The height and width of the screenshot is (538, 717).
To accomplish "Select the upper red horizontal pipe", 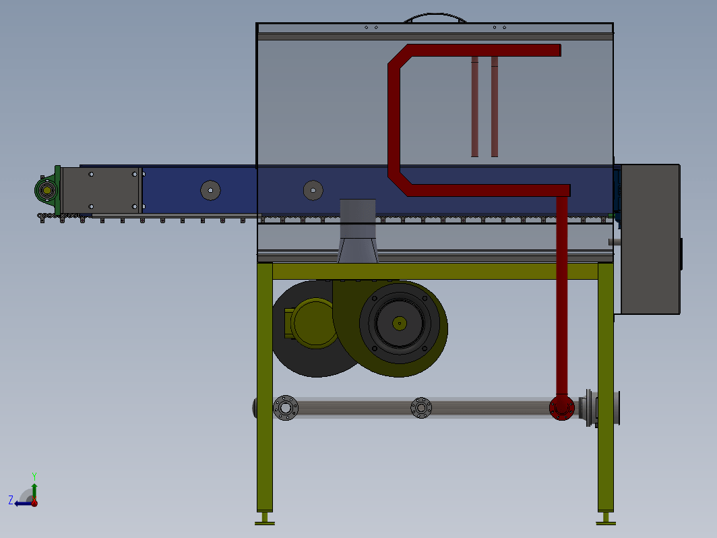I will [x=483, y=51].
